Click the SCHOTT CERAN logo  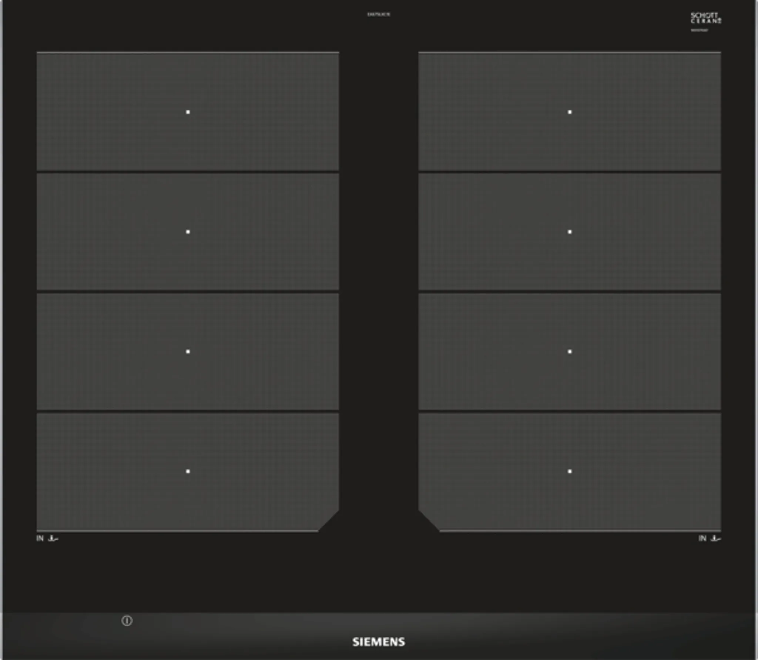tap(705, 18)
